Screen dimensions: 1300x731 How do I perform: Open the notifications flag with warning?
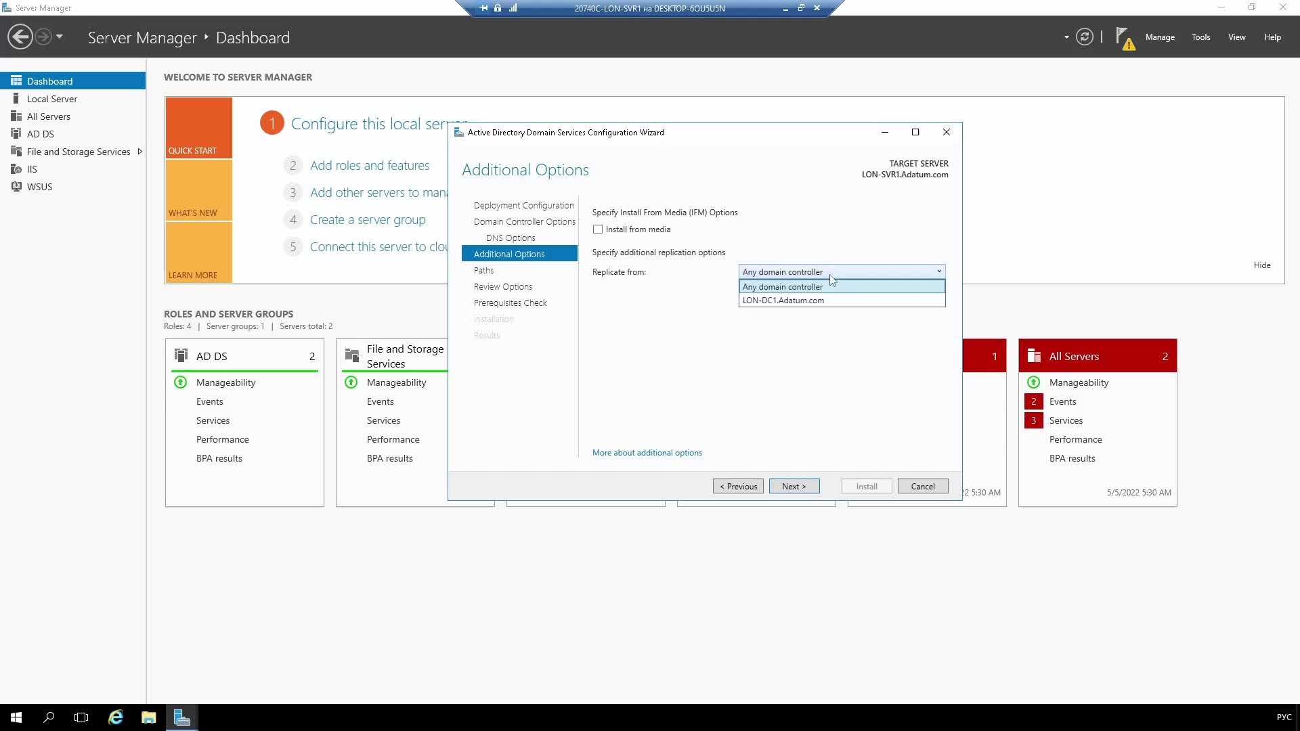[x=1125, y=39]
